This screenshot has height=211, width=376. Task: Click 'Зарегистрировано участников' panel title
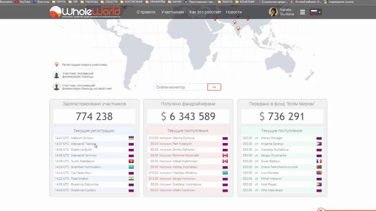click(94, 104)
